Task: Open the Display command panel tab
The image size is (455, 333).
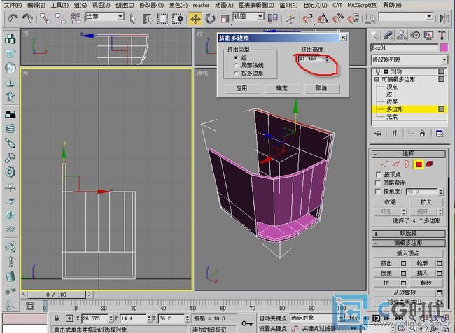Action: (428, 36)
